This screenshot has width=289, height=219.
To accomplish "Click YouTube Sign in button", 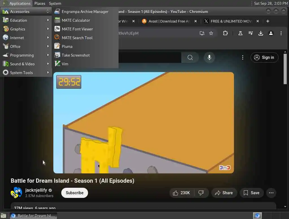I will (x=264, y=57).
